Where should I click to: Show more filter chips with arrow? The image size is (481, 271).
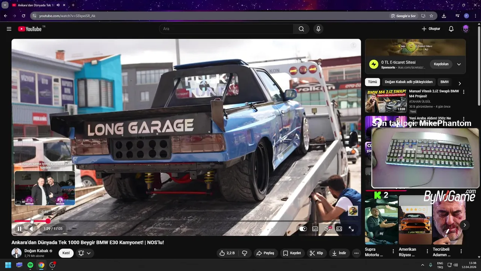[x=460, y=83]
